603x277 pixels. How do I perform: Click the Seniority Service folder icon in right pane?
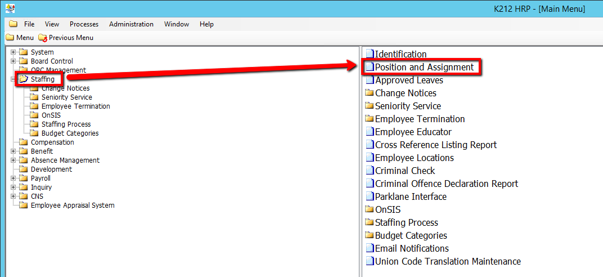[x=370, y=106]
